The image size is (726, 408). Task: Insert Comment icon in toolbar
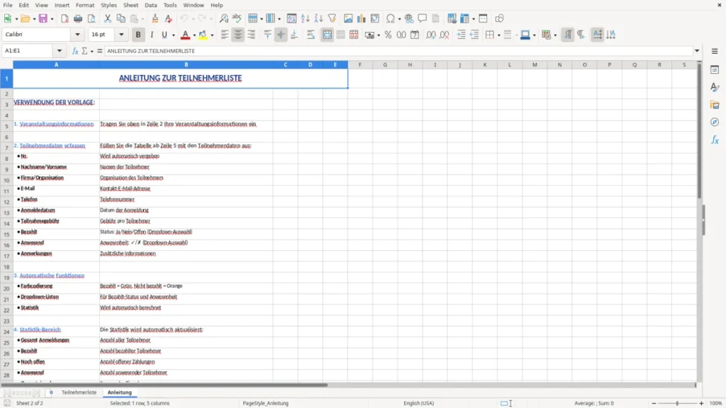(x=423, y=18)
